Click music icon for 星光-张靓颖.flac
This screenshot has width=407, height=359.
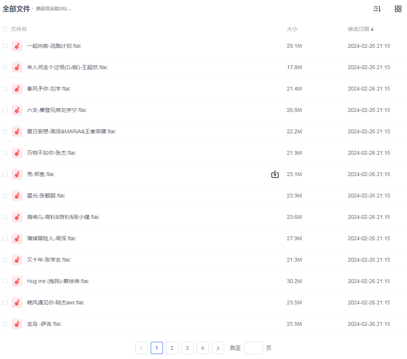(x=17, y=196)
